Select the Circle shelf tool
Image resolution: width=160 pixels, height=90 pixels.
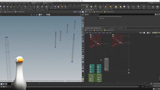(21, 7)
